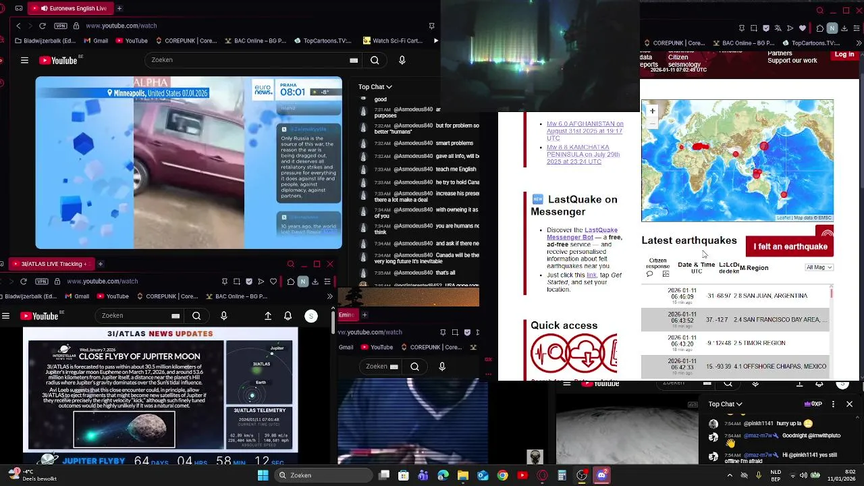
Task: Open site info lock in Euronews window
Action: pos(76,26)
